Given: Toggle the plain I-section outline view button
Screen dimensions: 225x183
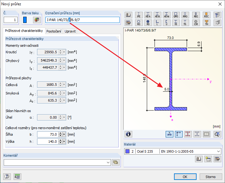Looking at the screenshot, I should pyautogui.click(x=197, y=134).
